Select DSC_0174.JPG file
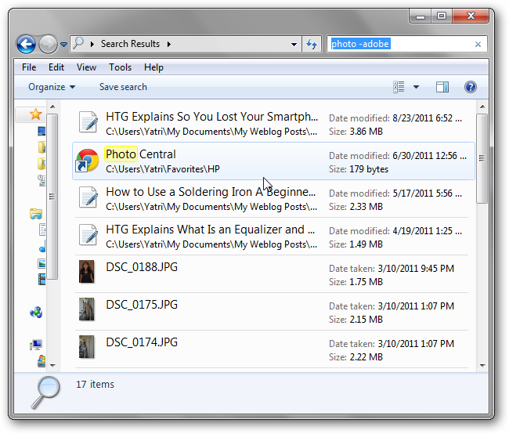The height and width of the screenshot is (434, 509). (273, 349)
